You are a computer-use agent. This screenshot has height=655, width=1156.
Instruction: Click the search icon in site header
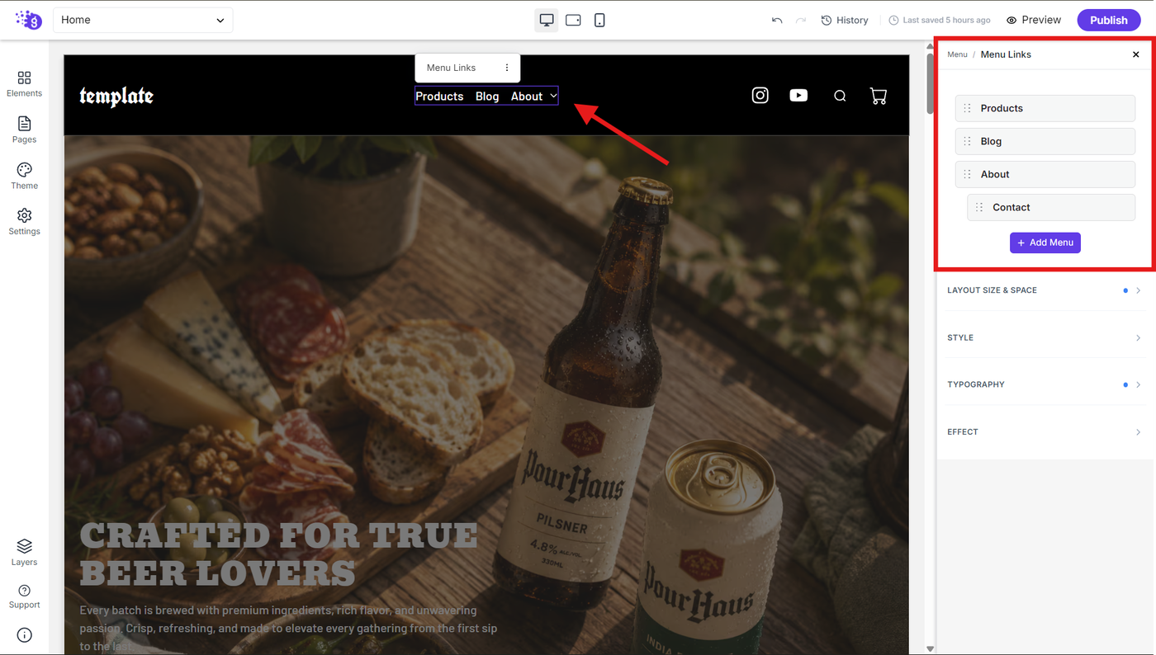(x=840, y=96)
